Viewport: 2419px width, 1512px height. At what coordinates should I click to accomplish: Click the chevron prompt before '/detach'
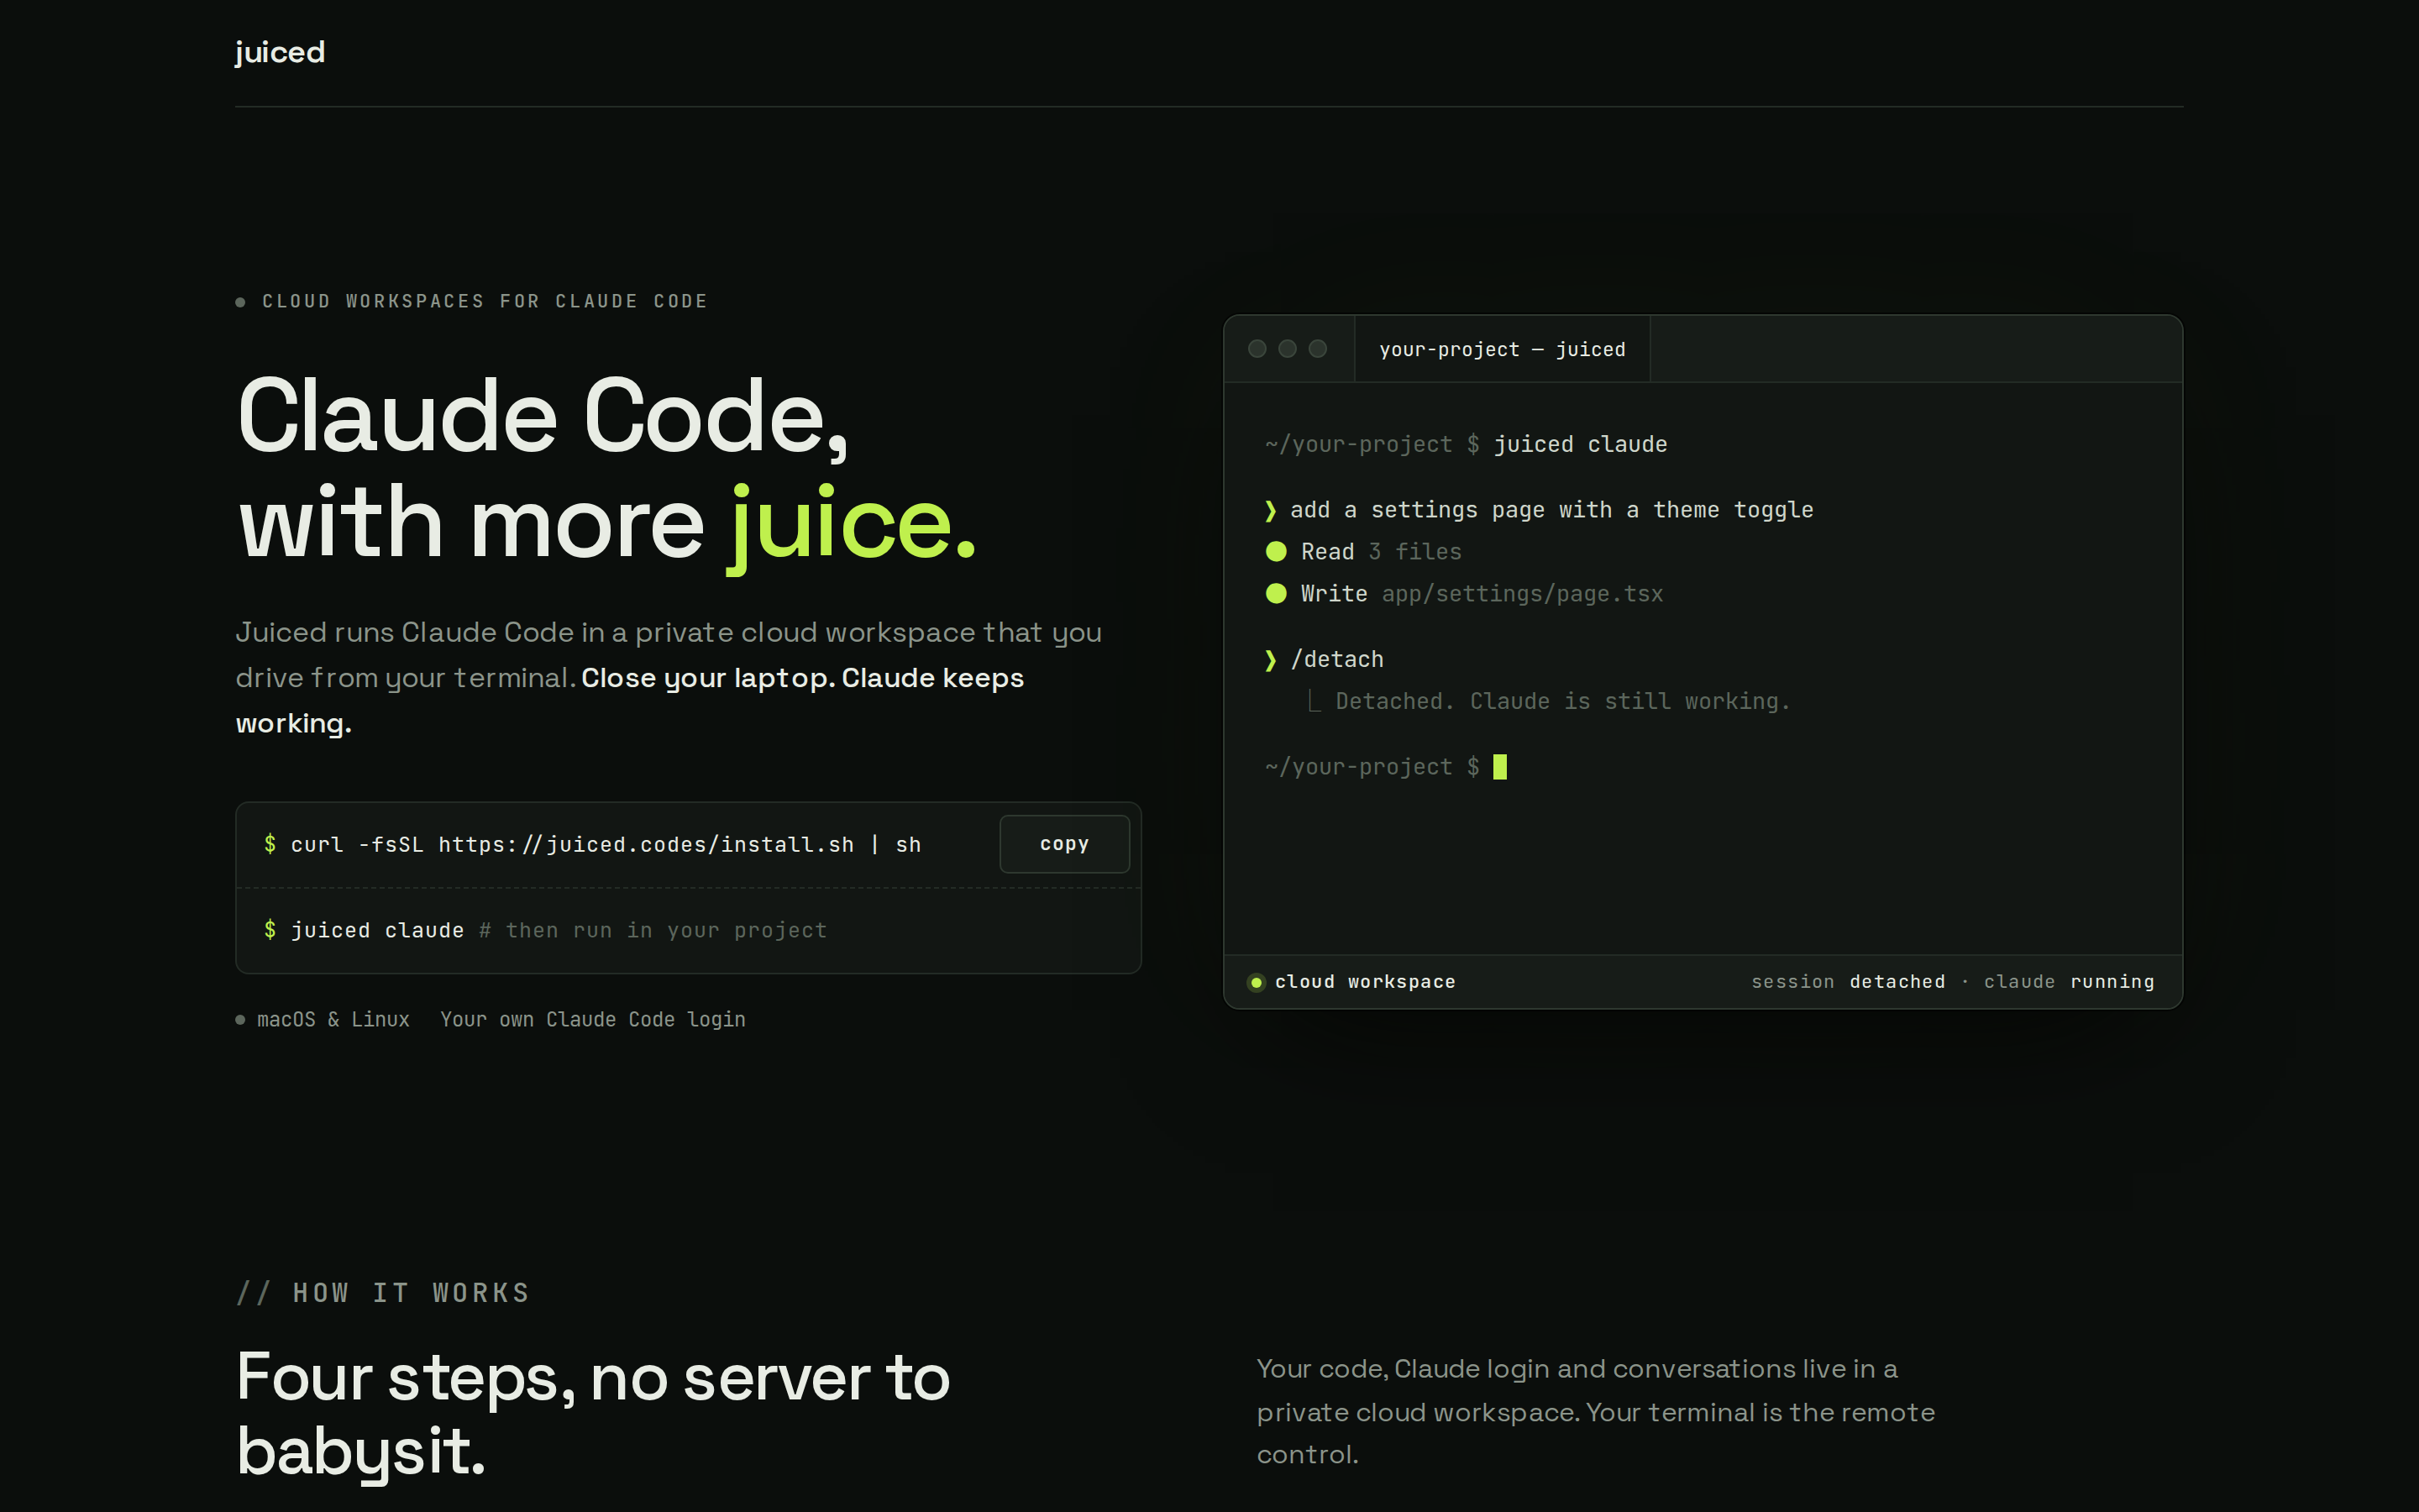1271,660
